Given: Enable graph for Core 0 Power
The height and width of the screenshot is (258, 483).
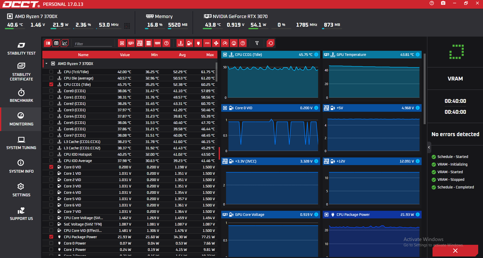Looking at the screenshot, I should [x=51, y=243].
